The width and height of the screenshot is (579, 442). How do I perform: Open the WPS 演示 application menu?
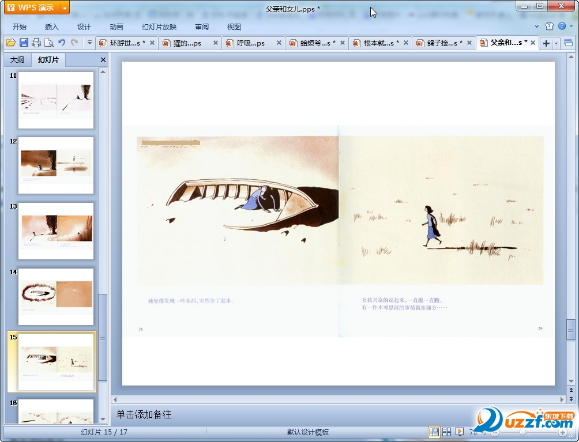tap(32, 7)
